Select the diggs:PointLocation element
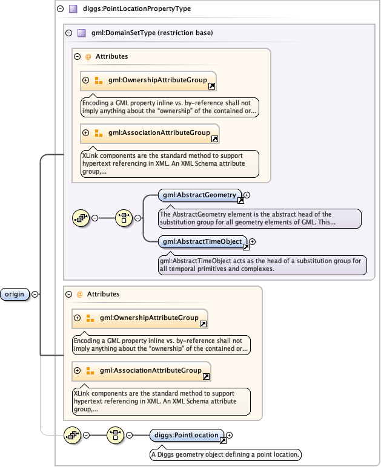This screenshot has width=381, height=467. (x=186, y=435)
